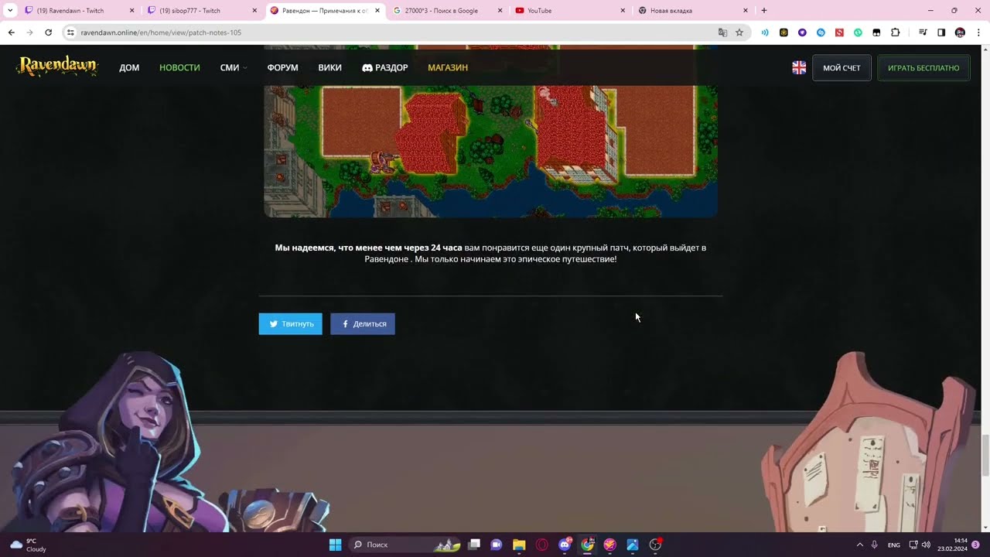Show hidden system tray icons
This screenshot has width=990, height=557.
tap(859, 545)
